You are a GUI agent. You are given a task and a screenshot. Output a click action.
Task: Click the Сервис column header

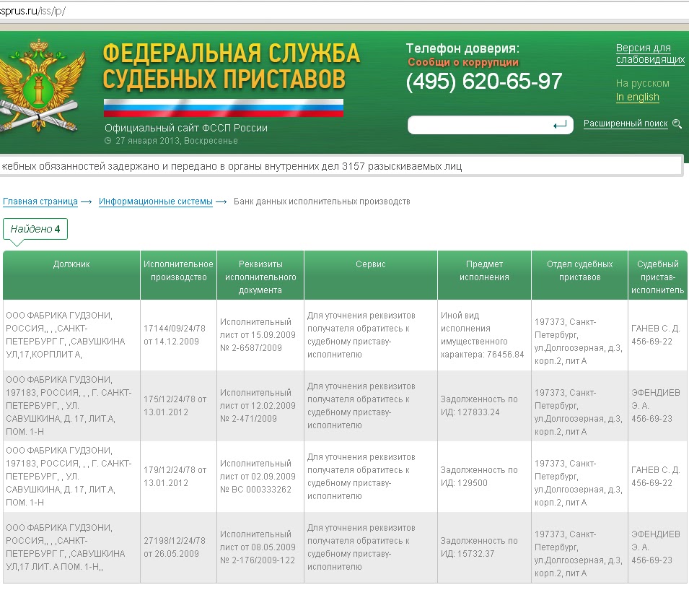(370, 275)
